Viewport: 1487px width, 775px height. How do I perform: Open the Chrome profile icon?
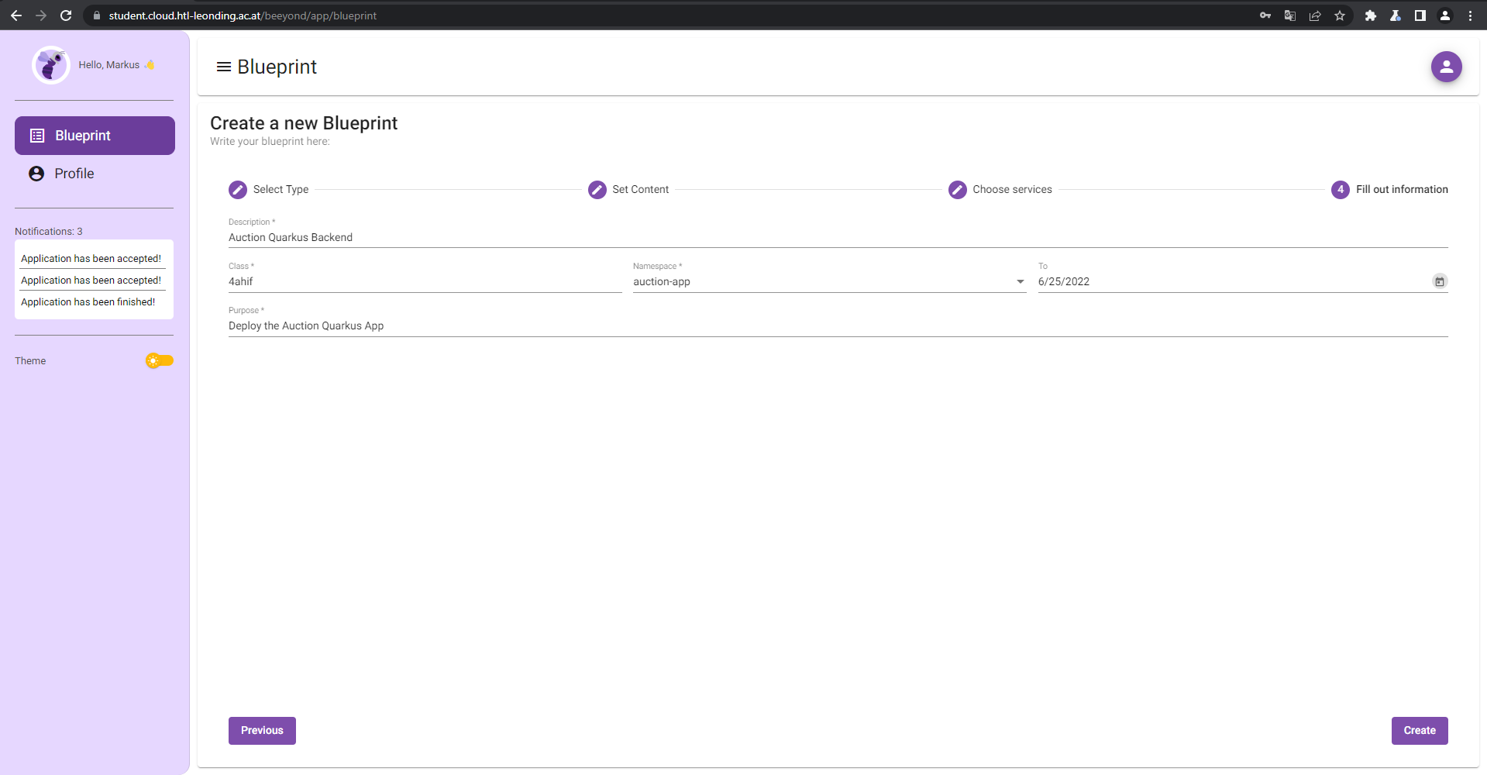(1445, 15)
